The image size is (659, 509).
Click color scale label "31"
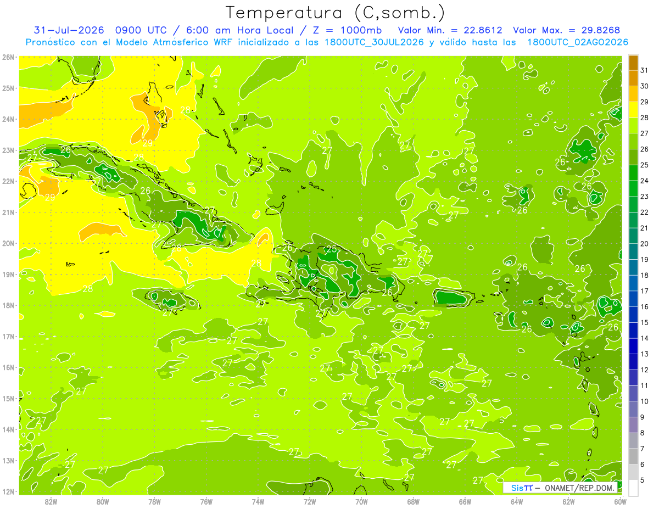(x=644, y=70)
